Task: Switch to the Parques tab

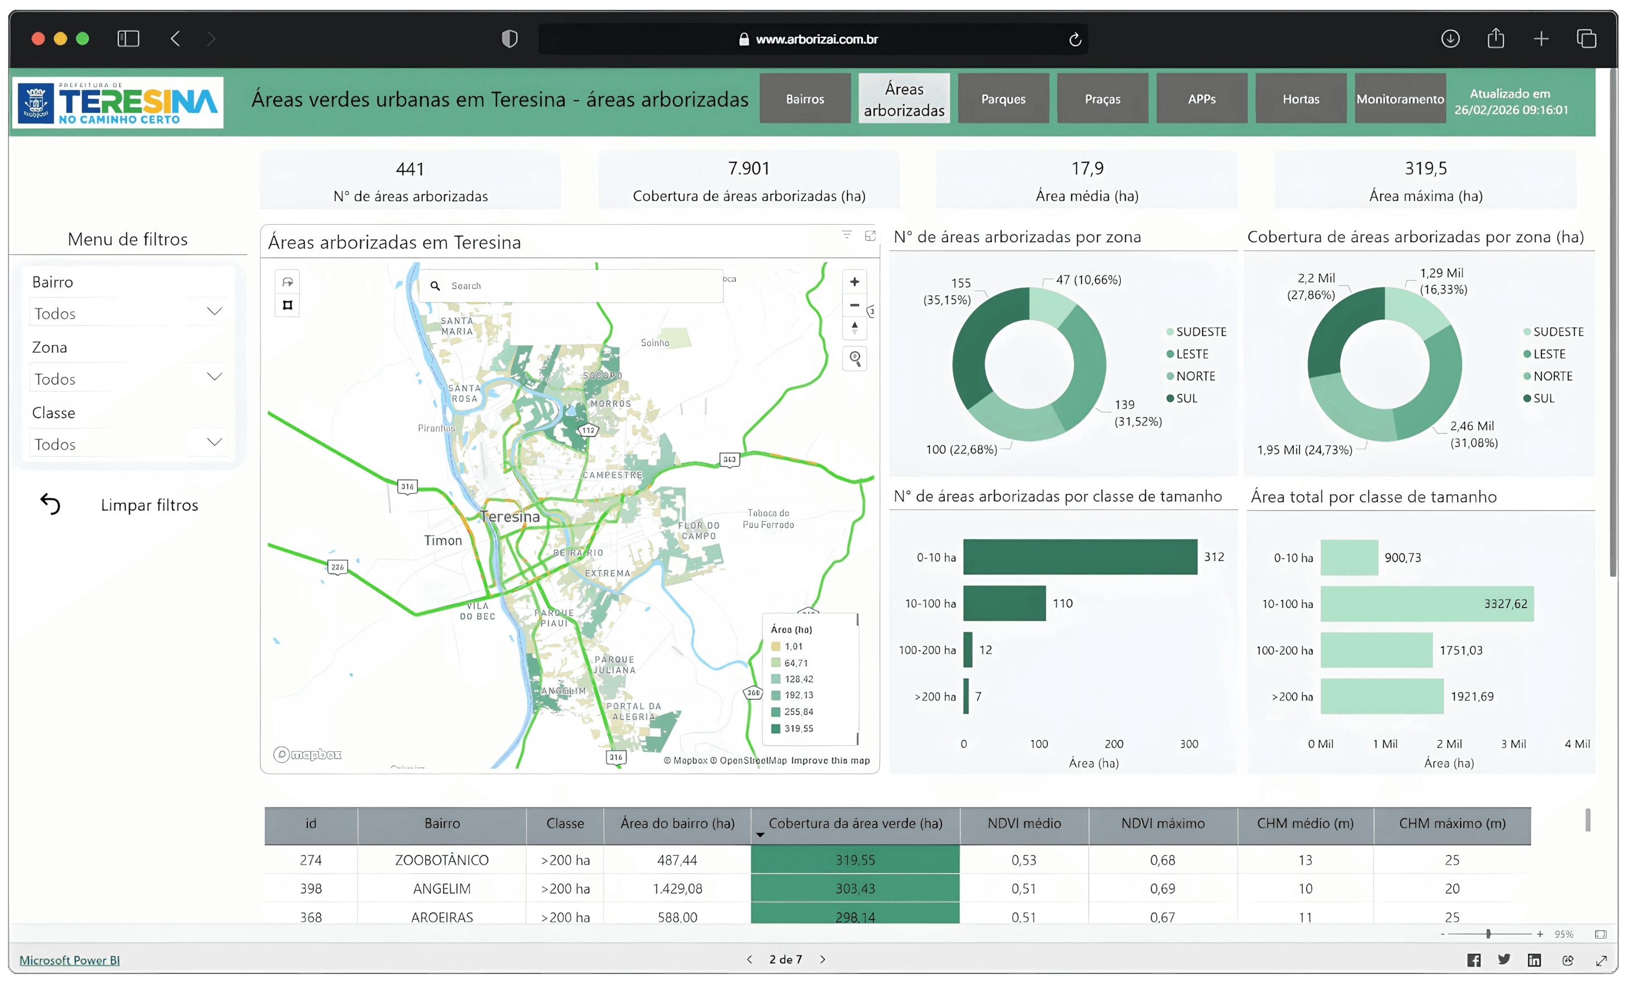Action: point(1003,99)
